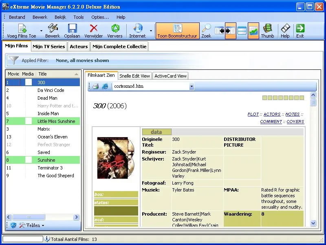326x245 pixels.
Task: Click the app icon in title bar
Action: [x=6, y=7]
